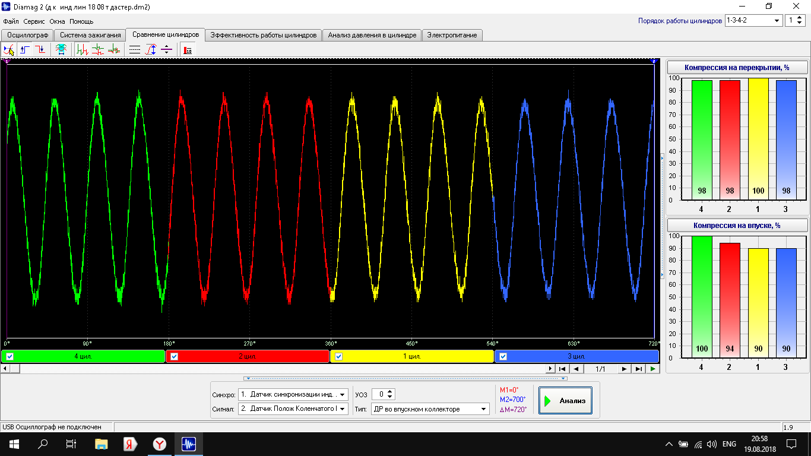The width and height of the screenshot is (811, 456).
Task: Click the Wi-Fi network tray icon
Action: point(698,444)
